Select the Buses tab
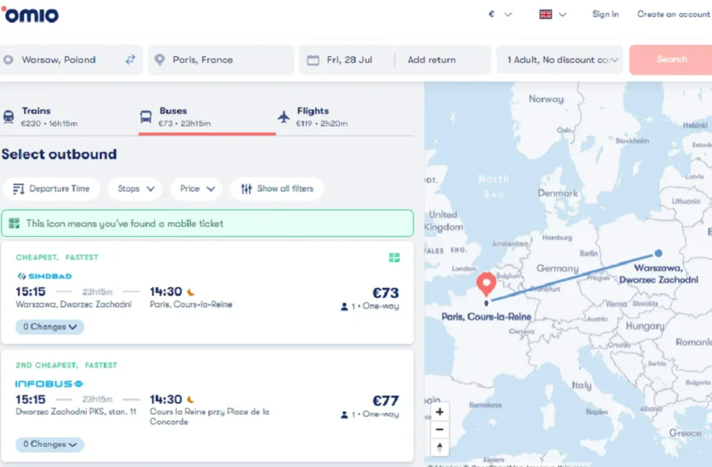712x467 pixels. (207, 117)
